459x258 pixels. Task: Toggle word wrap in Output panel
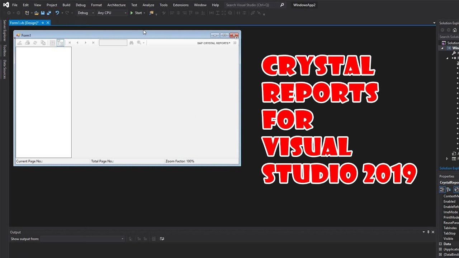pos(162,239)
